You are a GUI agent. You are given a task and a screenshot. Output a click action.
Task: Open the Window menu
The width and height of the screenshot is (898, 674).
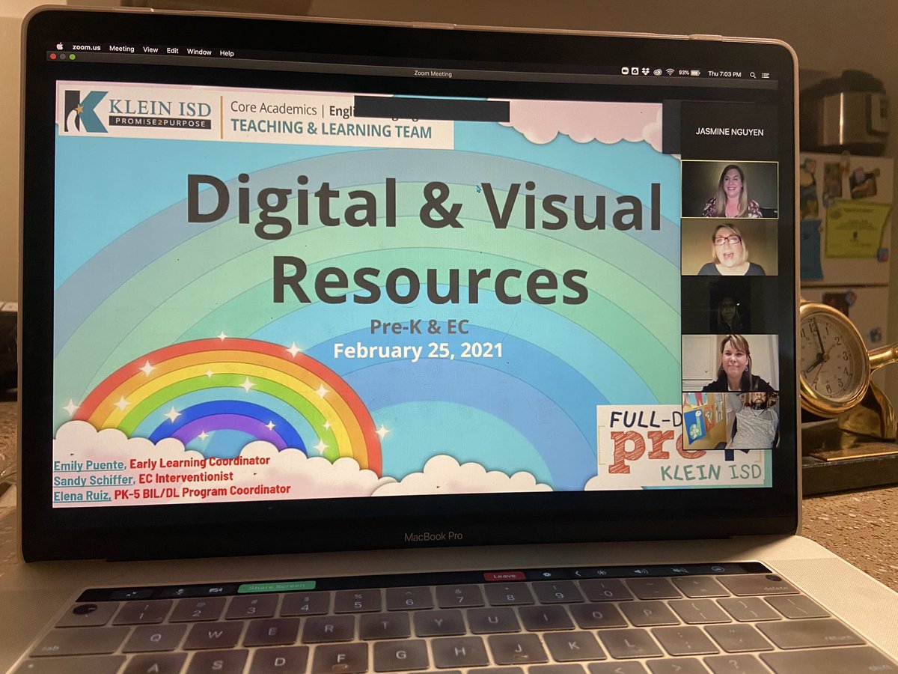pyautogui.click(x=199, y=52)
